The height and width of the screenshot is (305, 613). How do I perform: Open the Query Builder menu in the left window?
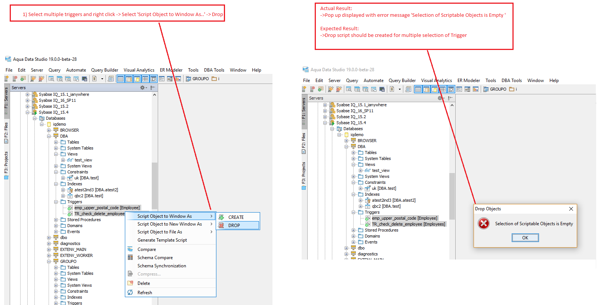tap(105, 70)
